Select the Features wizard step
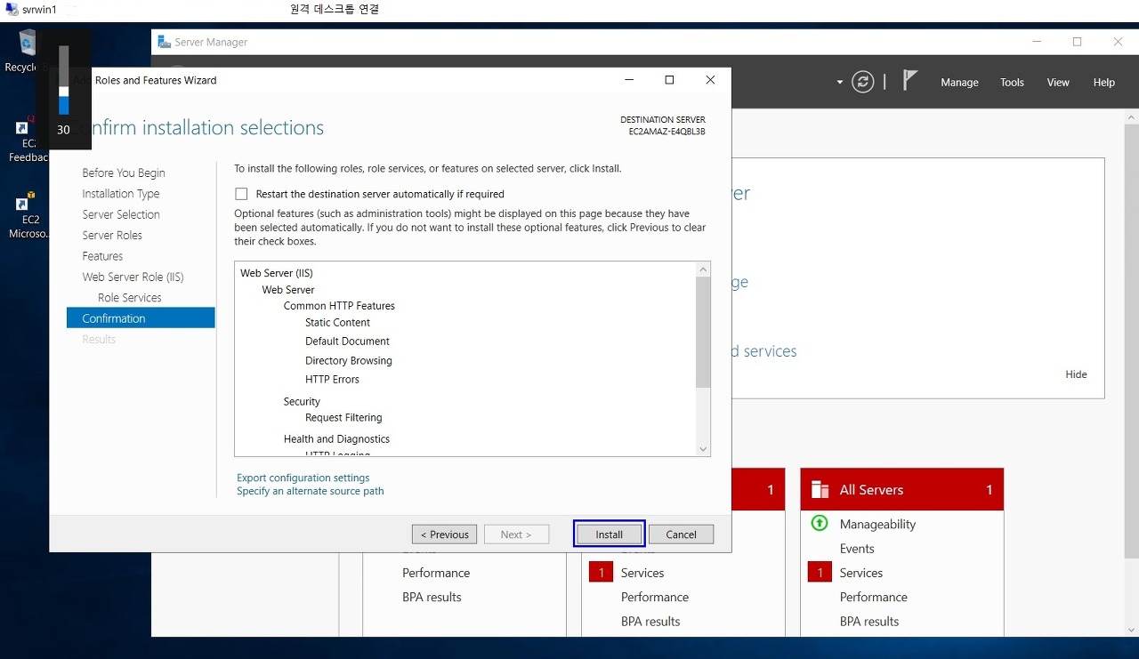1139x659 pixels. 102,256
